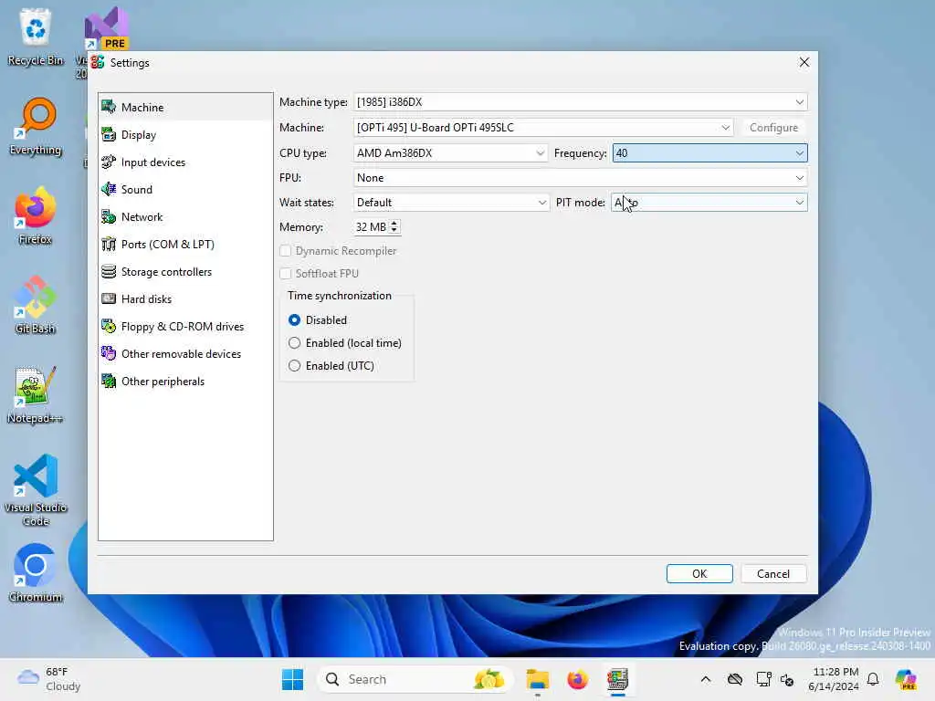Switch to the Hard disks page

185,299
